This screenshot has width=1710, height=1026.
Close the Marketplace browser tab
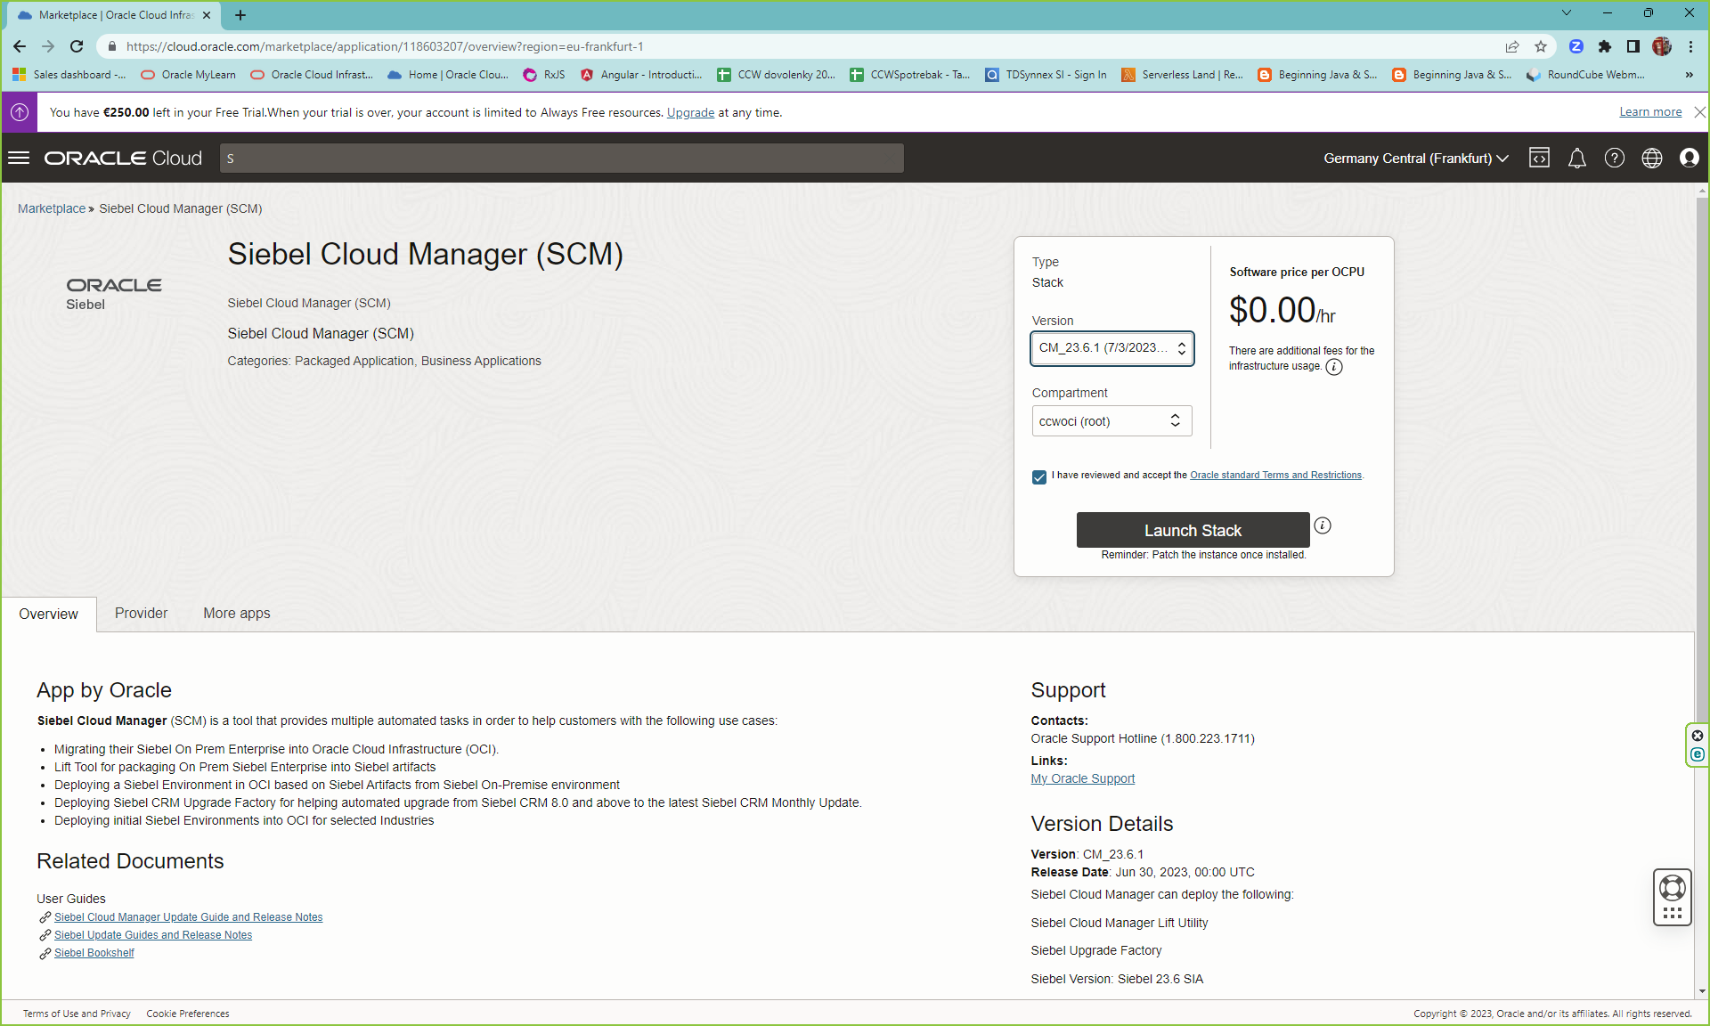(207, 15)
